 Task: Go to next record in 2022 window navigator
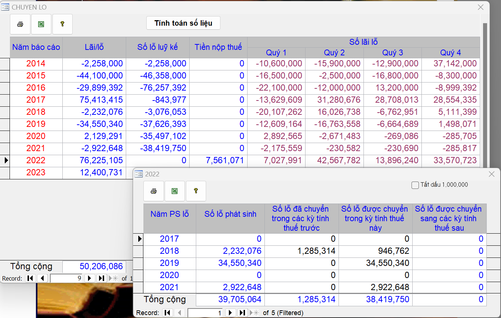[230, 313]
